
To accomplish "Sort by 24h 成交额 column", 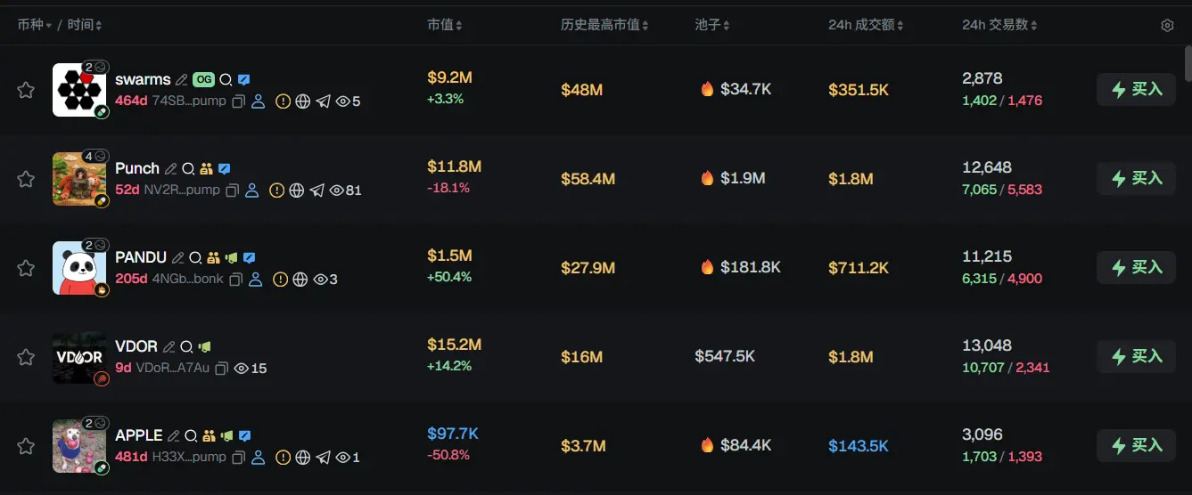I will point(866,25).
